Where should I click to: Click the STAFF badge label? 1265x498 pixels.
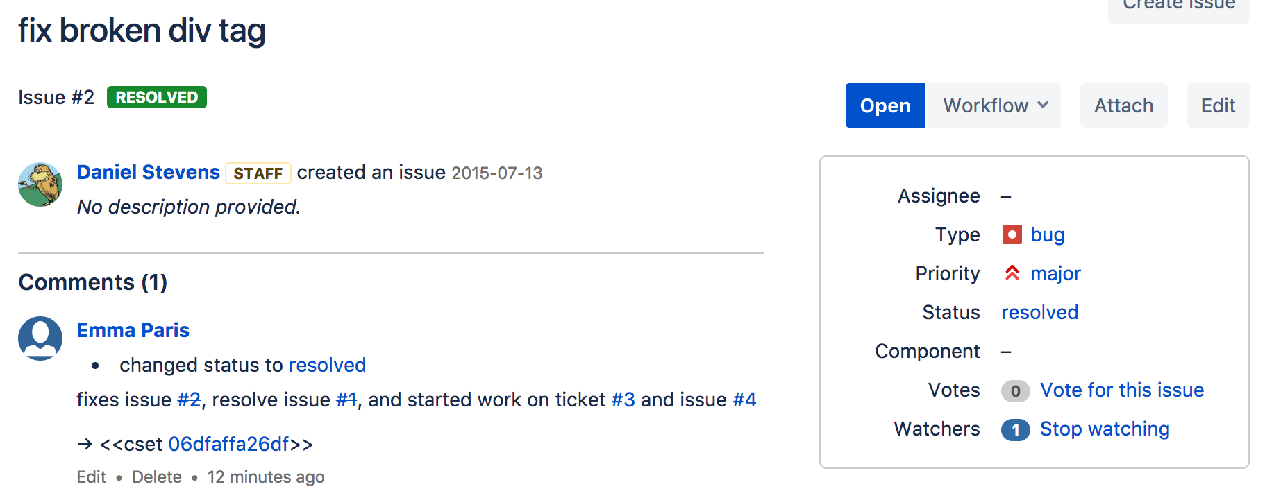[x=258, y=173]
